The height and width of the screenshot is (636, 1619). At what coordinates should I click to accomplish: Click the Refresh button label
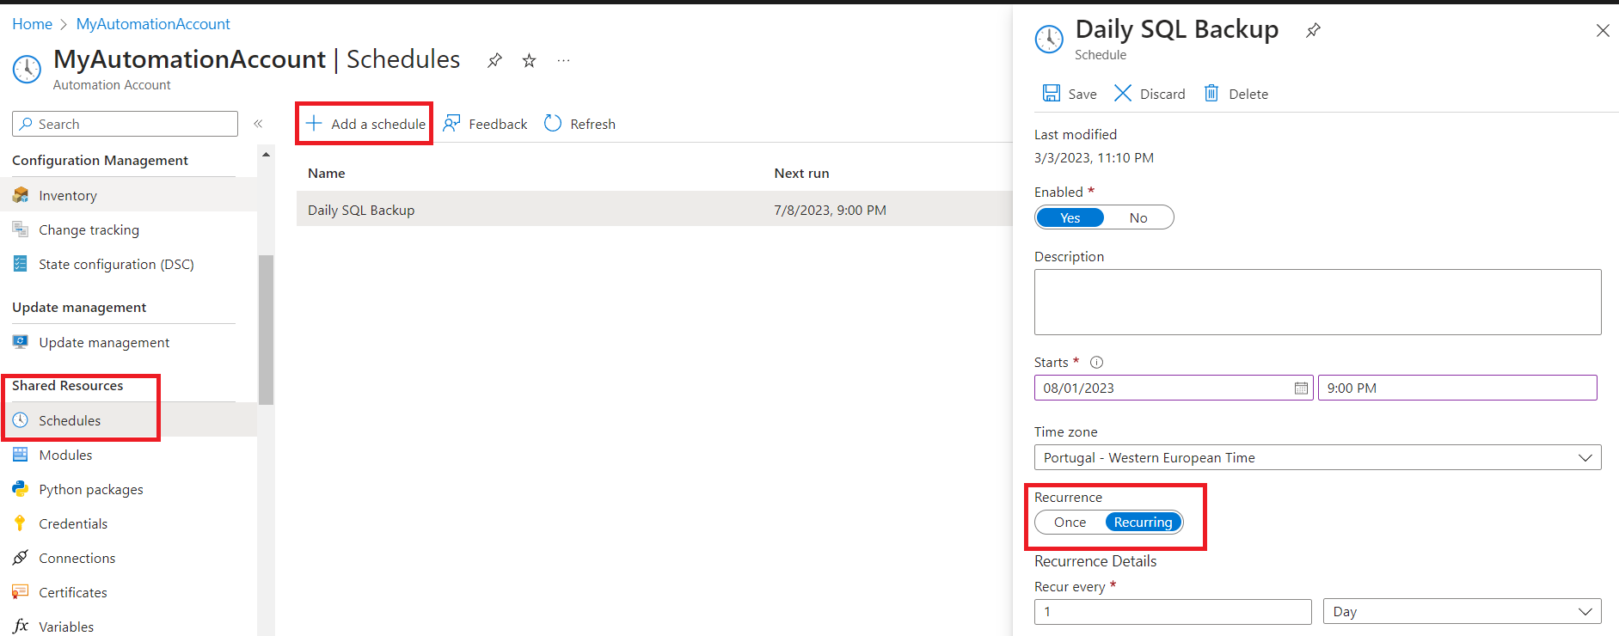[x=592, y=125]
